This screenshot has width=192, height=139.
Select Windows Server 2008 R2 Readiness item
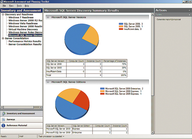click(25, 20)
